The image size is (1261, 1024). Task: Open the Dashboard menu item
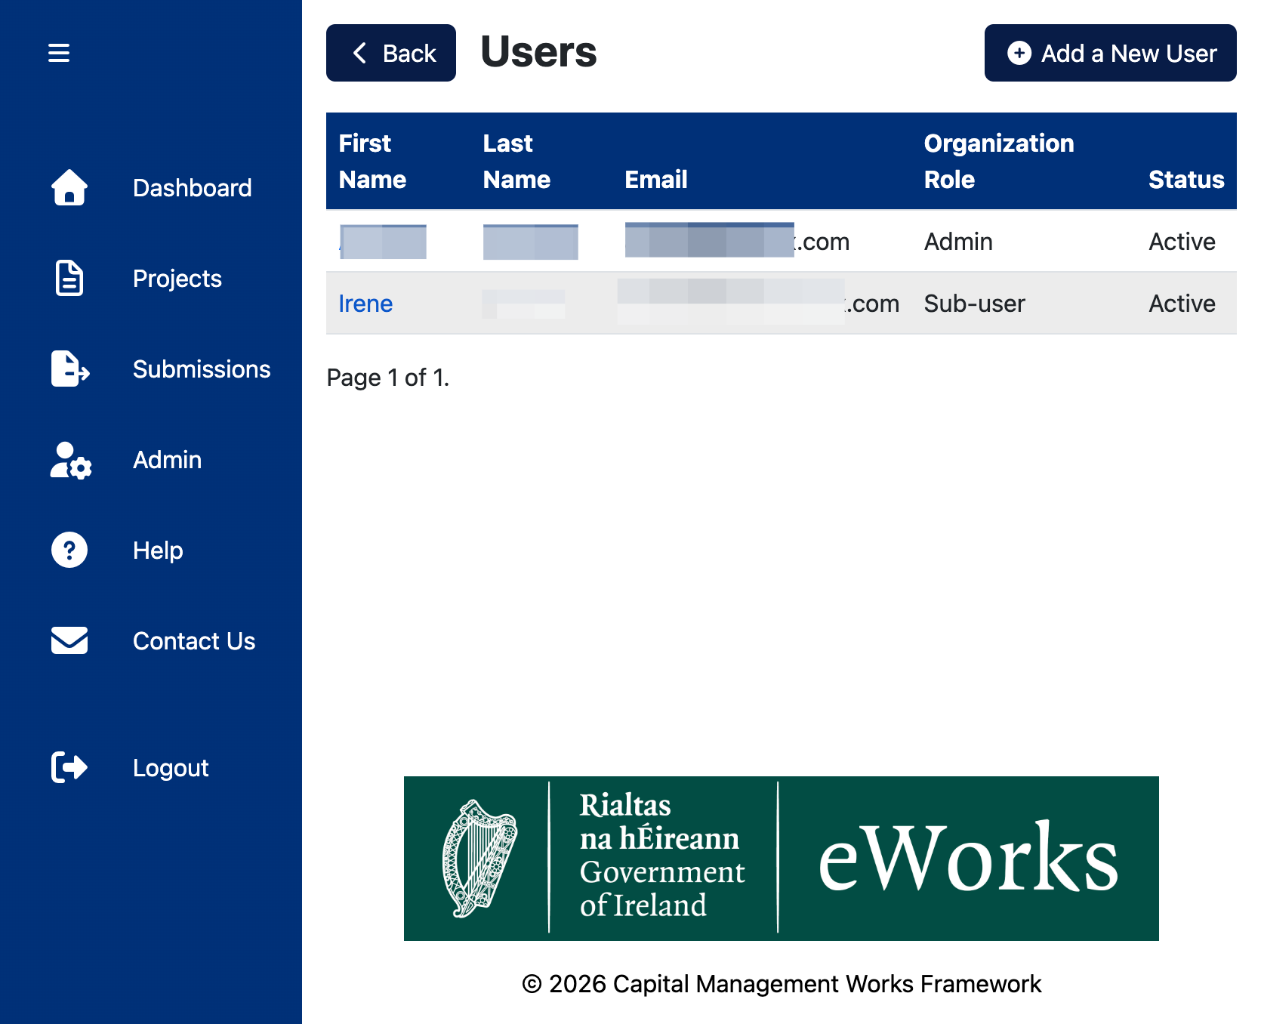[193, 188]
